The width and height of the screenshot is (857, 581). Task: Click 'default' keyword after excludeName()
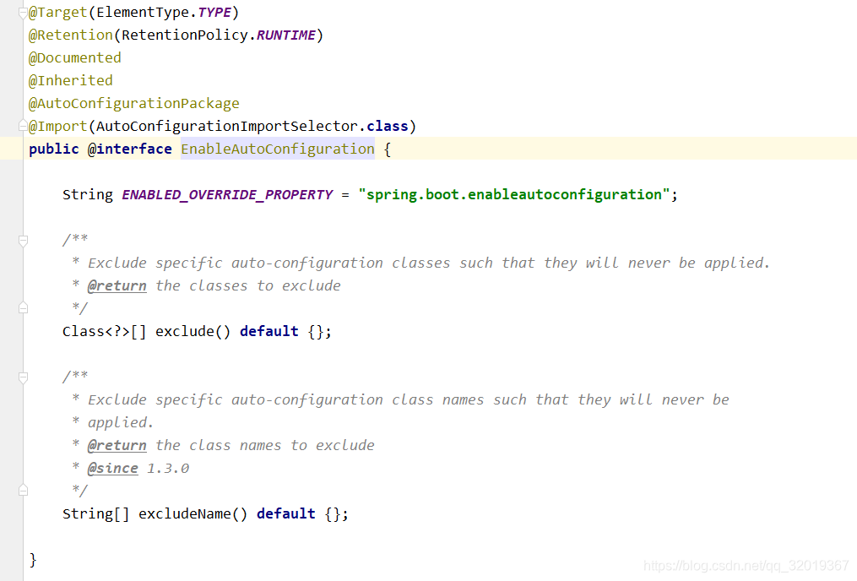pos(286,513)
